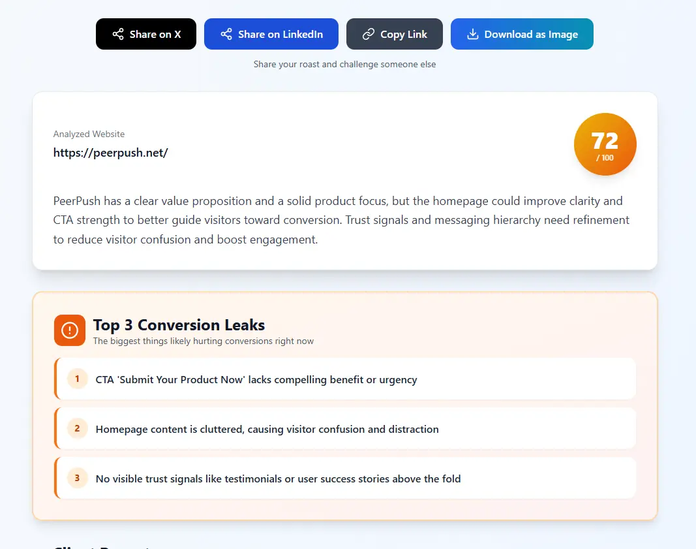Image resolution: width=696 pixels, height=549 pixels.
Task: Click the chain link icon in Copy Link
Action: [x=369, y=34]
